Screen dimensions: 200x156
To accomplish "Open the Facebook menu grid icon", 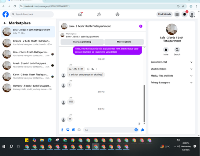I will tap(177, 14).
